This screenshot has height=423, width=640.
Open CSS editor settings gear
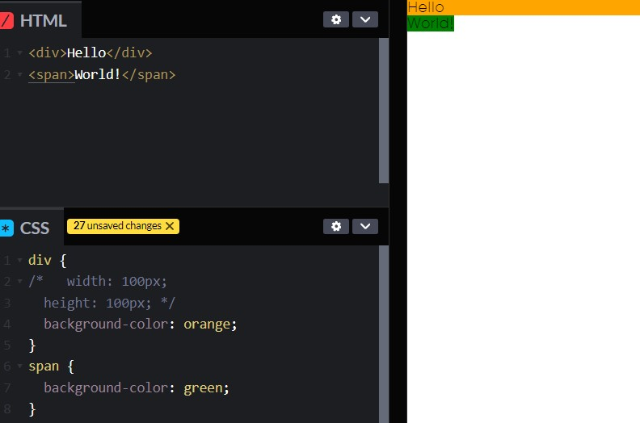tap(336, 226)
